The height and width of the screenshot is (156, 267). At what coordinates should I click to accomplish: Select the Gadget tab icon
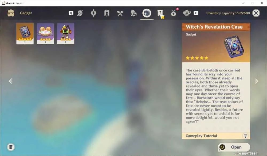(x=147, y=13)
